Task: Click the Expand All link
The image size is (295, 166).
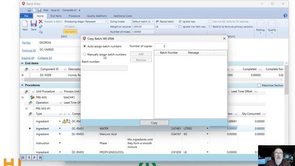Action: [28, 58]
